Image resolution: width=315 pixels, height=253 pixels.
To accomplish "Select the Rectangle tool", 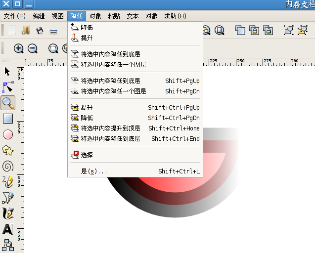I will [8, 119].
